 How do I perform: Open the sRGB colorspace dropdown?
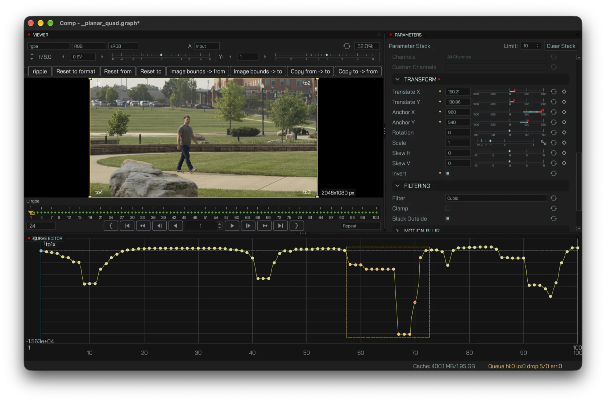(x=123, y=46)
